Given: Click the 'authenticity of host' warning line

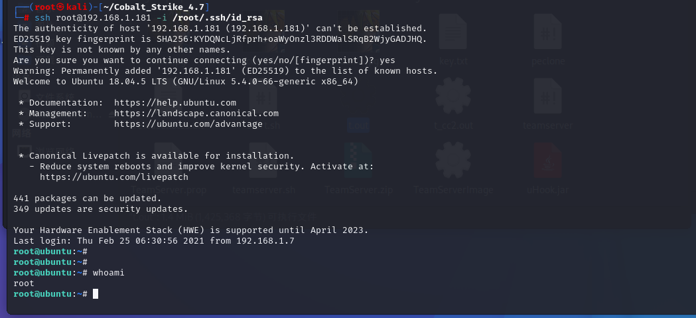Looking at the screenshot, I should pos(220,29).
